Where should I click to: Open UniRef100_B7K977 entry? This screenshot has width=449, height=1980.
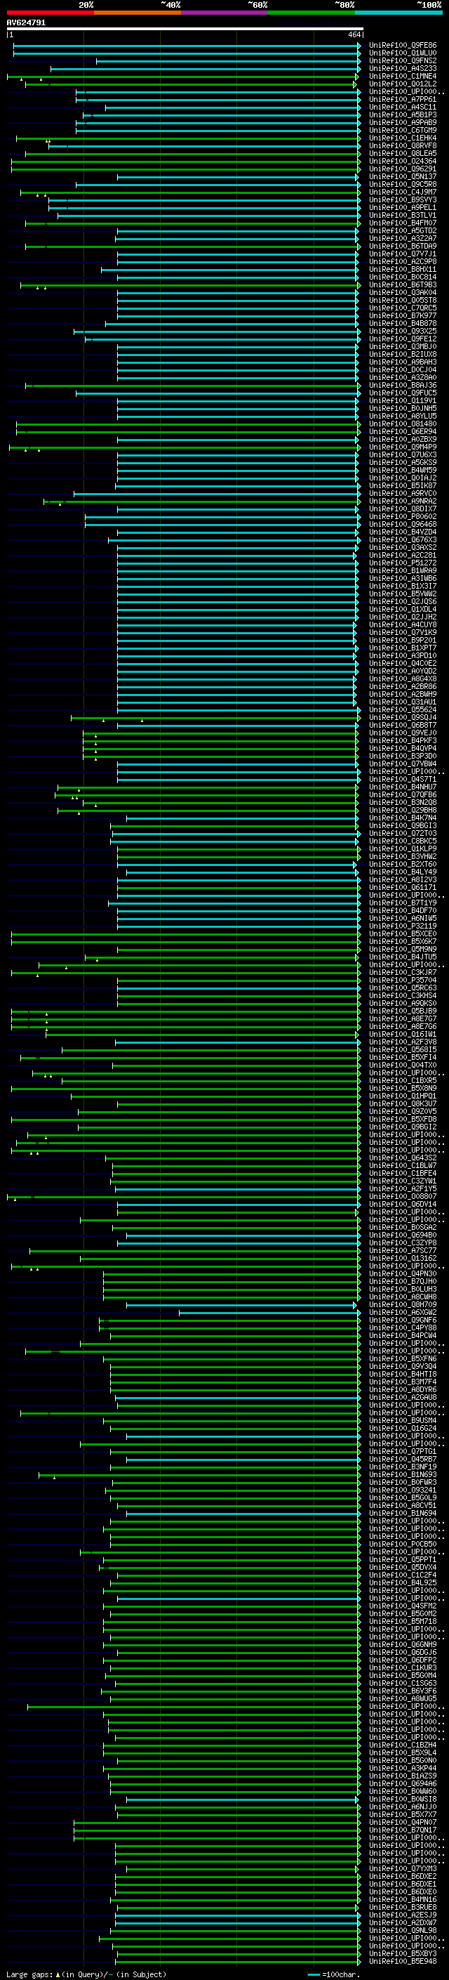click(402, 315)
